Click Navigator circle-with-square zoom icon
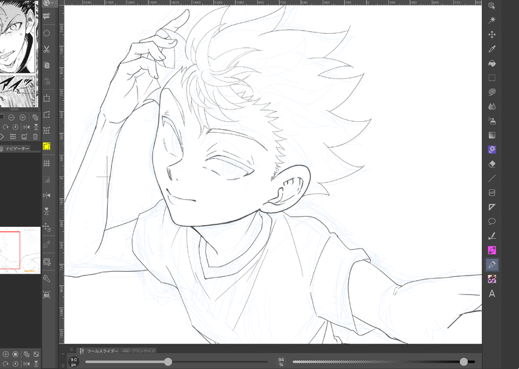Image resolution: width=519 pixels, height=369 pixels. [x=15, y=354]
